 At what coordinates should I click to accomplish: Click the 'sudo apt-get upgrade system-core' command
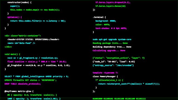pyautogui.click(x=112, y=39)
